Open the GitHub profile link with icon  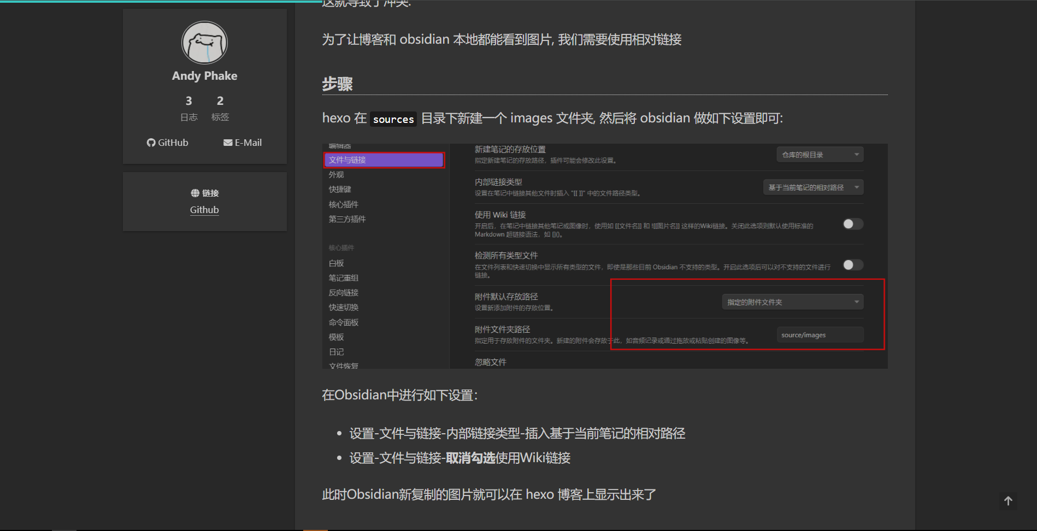pos(167,143)
